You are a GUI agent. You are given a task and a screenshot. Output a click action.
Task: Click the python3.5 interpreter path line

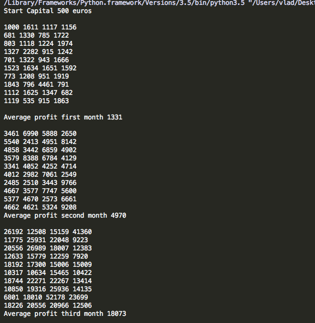coord(159,3)
